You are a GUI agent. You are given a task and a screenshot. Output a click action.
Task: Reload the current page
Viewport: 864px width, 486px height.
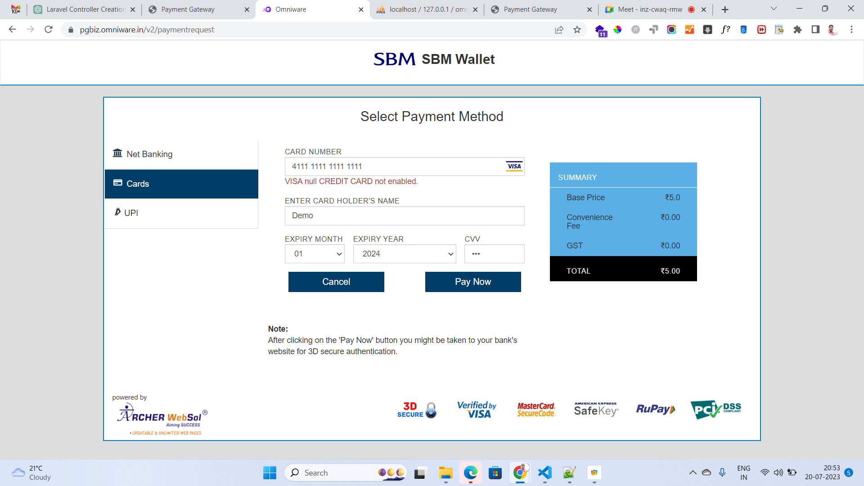pos(49,30)
